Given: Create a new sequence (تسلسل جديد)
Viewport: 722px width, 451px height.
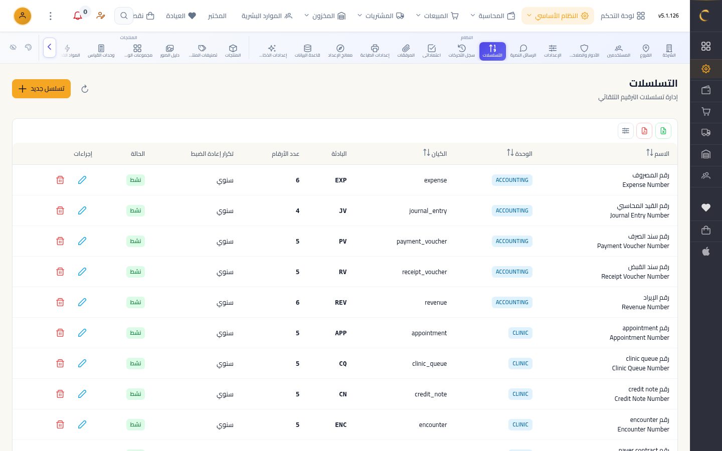Looking at the screenshot, I should 41,89.
